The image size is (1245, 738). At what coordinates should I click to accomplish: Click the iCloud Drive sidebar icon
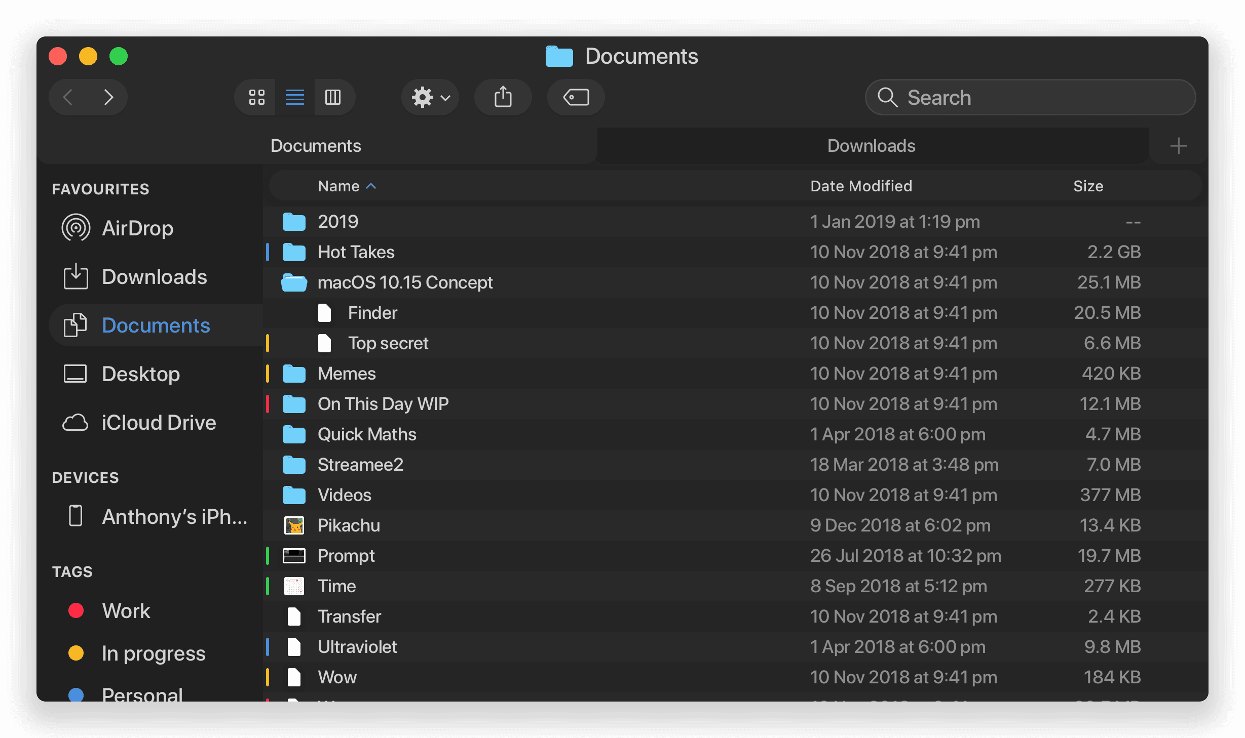74,423
